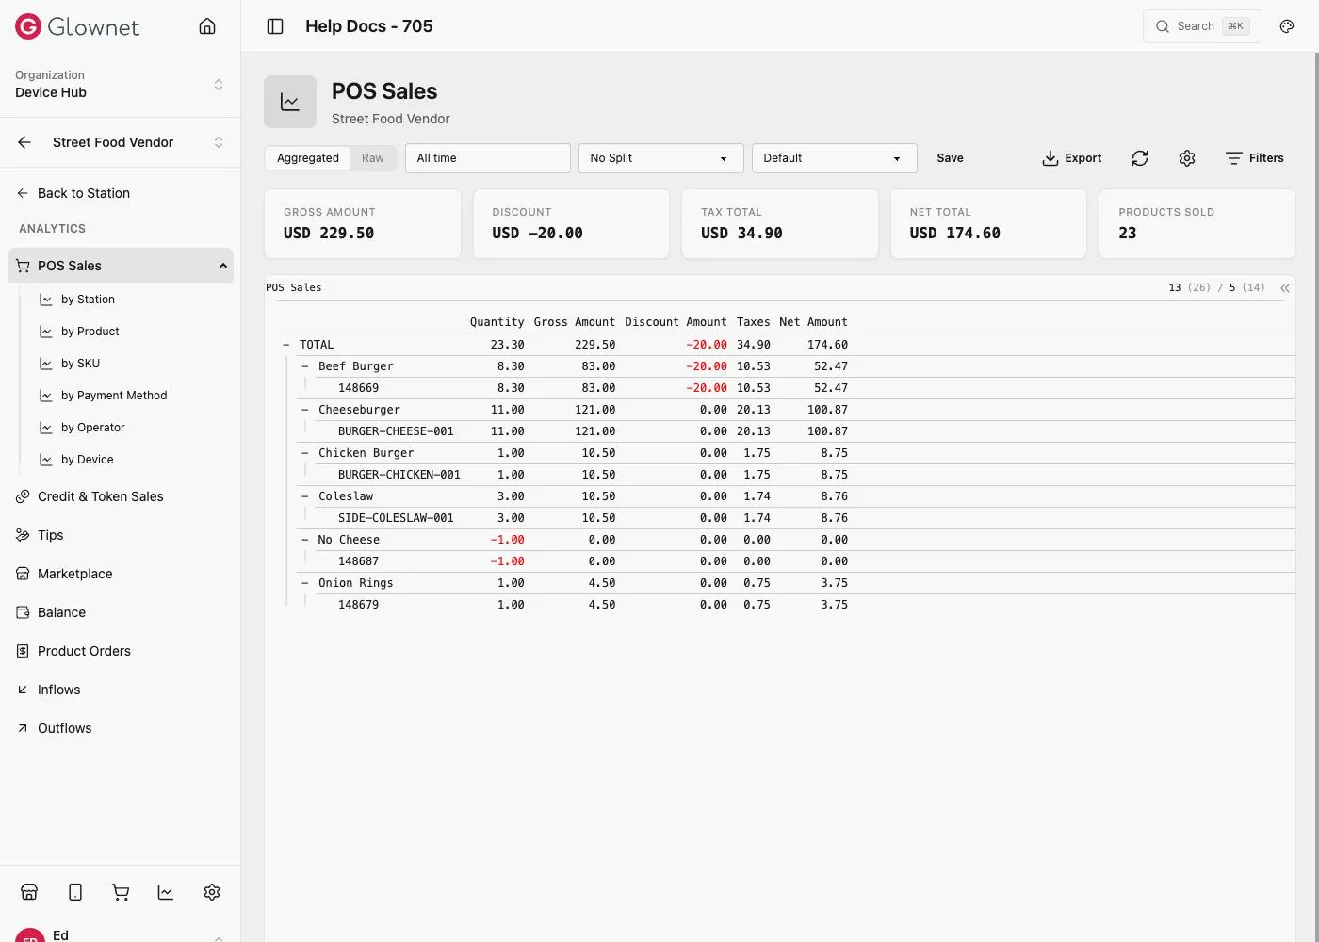Viewport: 1319px width, 942px height.
Task: Click the Export download button
Action: 1072,158
